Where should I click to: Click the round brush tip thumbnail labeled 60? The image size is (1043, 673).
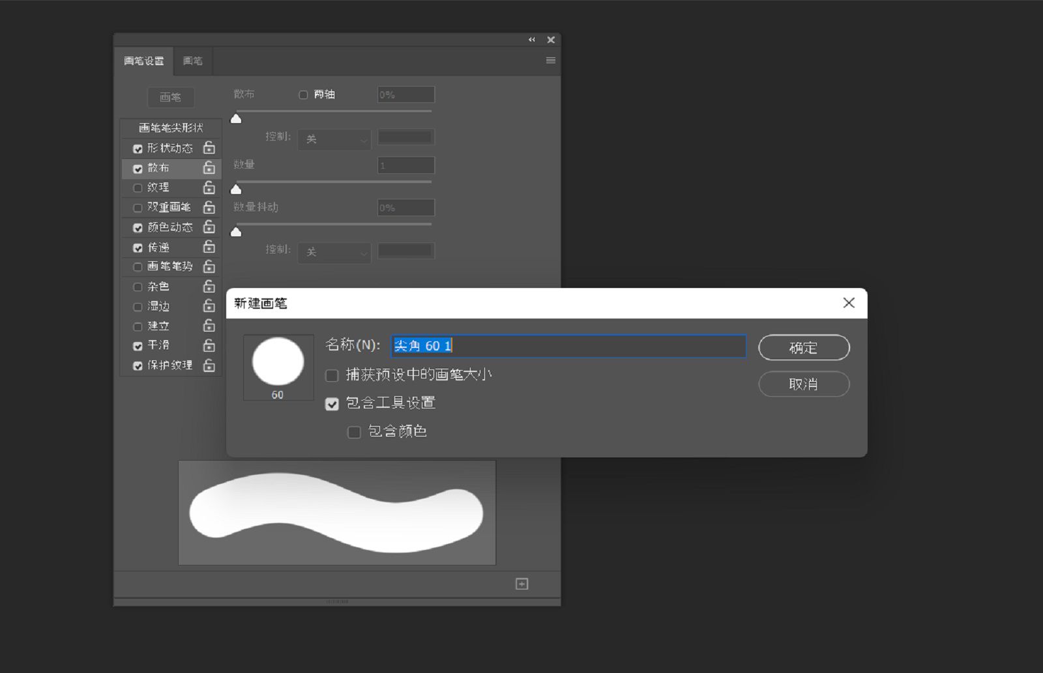click(x=278, y=367)
